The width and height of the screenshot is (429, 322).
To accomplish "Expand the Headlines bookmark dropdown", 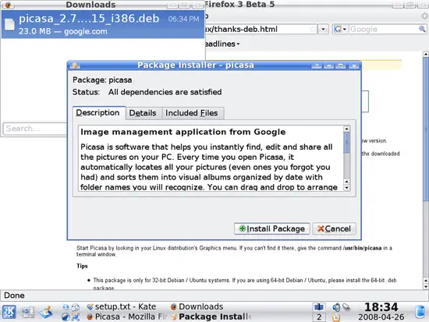I will pyautogui.click(x=222, y=44).
